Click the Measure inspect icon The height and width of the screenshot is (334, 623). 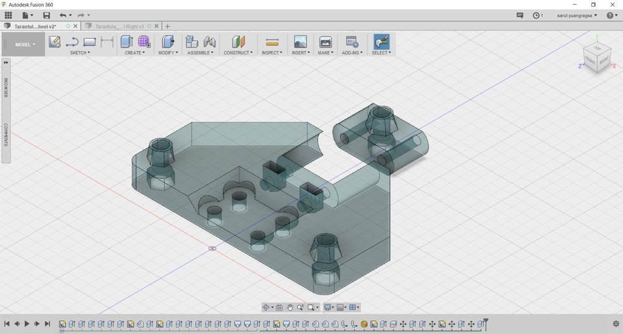272,42
